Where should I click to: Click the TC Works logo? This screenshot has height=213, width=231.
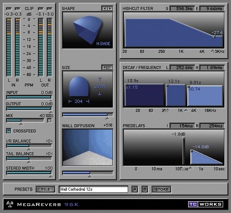[x=206, y=204]
